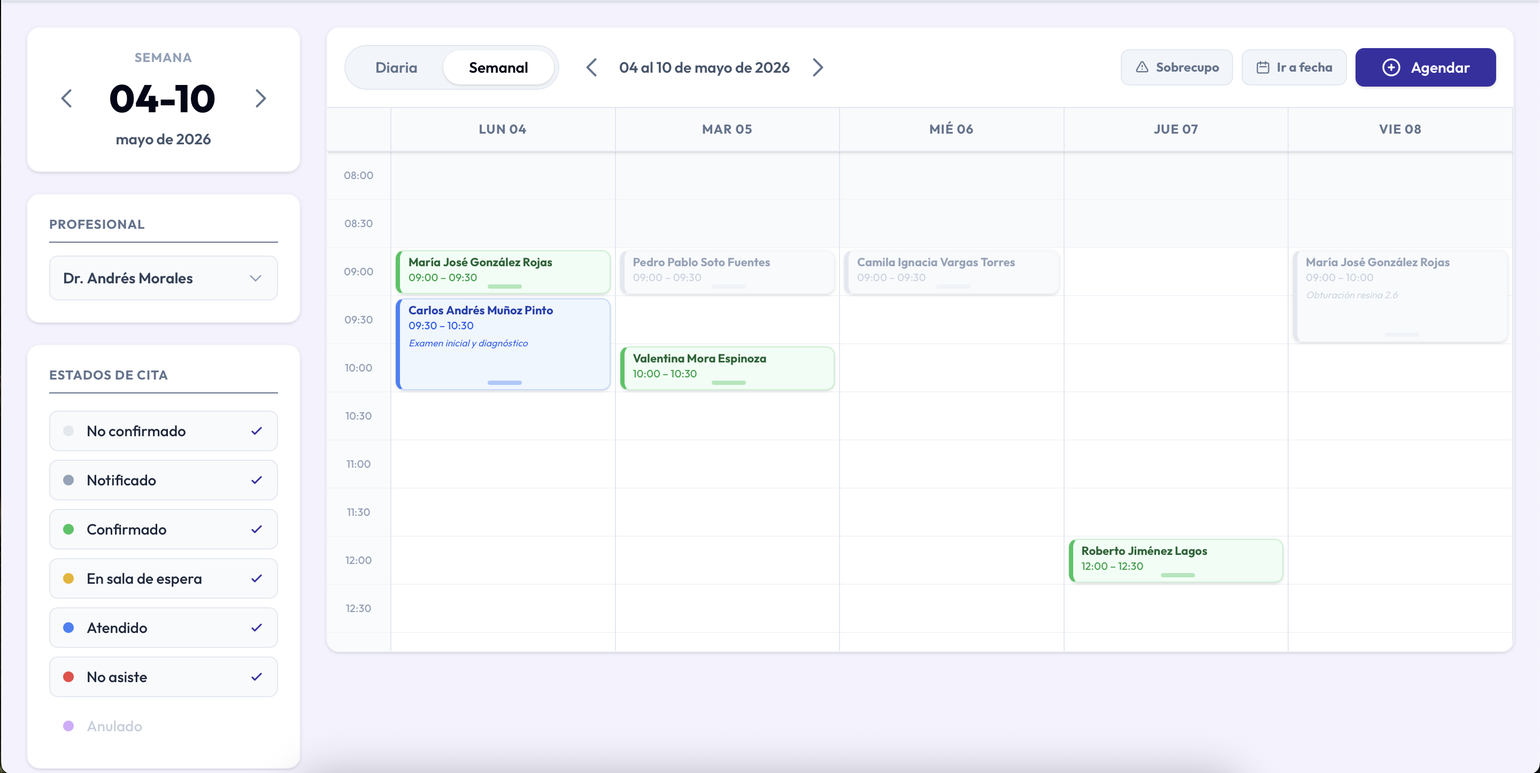Click the grey dot of No confirmado
This screenshot has height=773, width=1540.
69,431
